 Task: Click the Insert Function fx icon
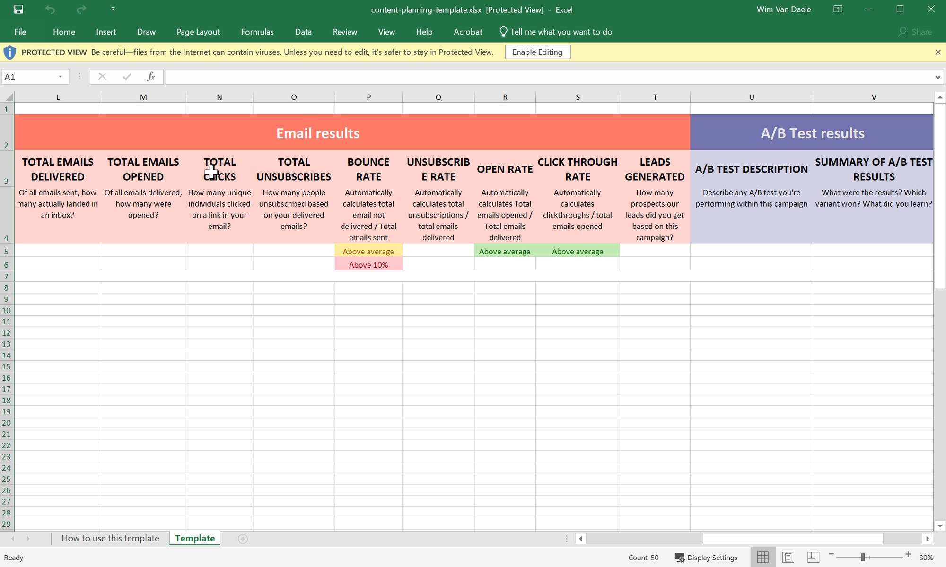150,77
